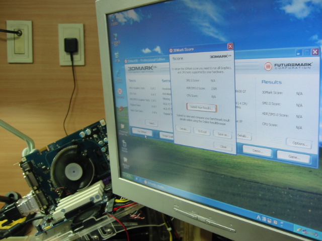Click the language indicator in system tray
The height and width of the screenshot is (241, 322).
coord(260,217)
